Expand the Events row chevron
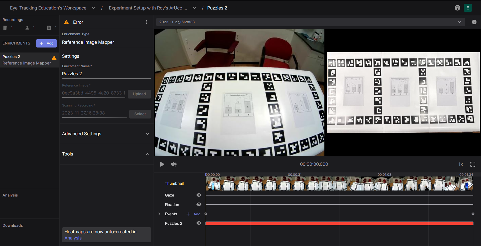 coord(159,214)
